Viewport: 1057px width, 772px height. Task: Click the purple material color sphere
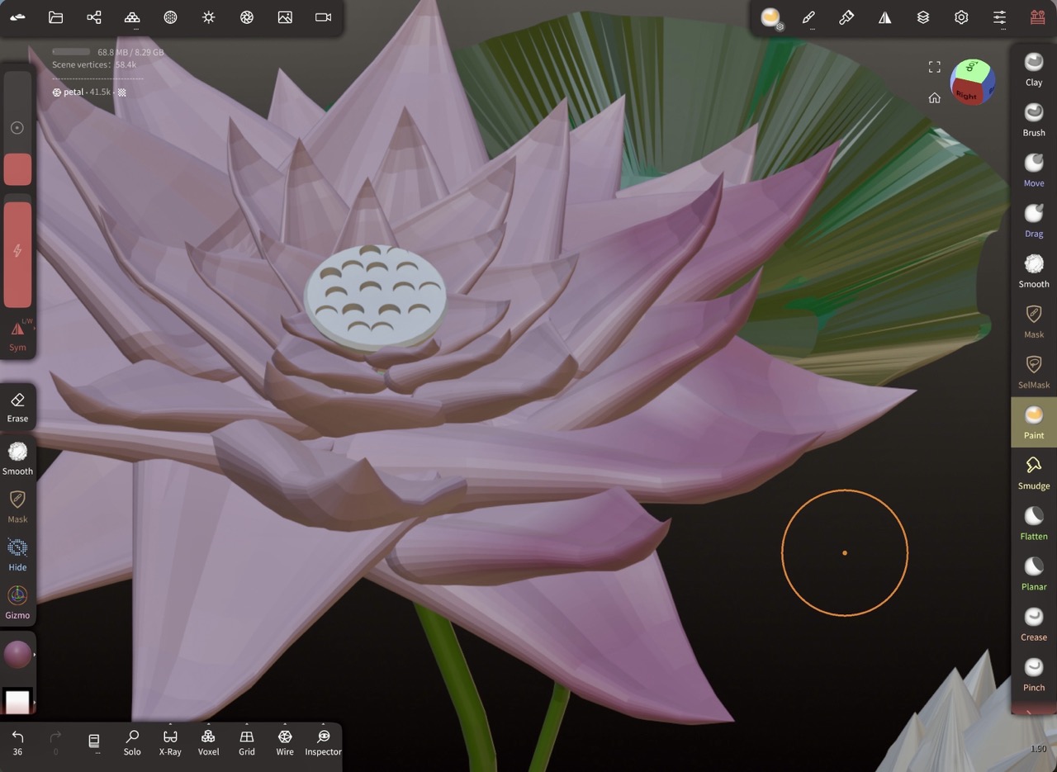[x=17, y=655]
